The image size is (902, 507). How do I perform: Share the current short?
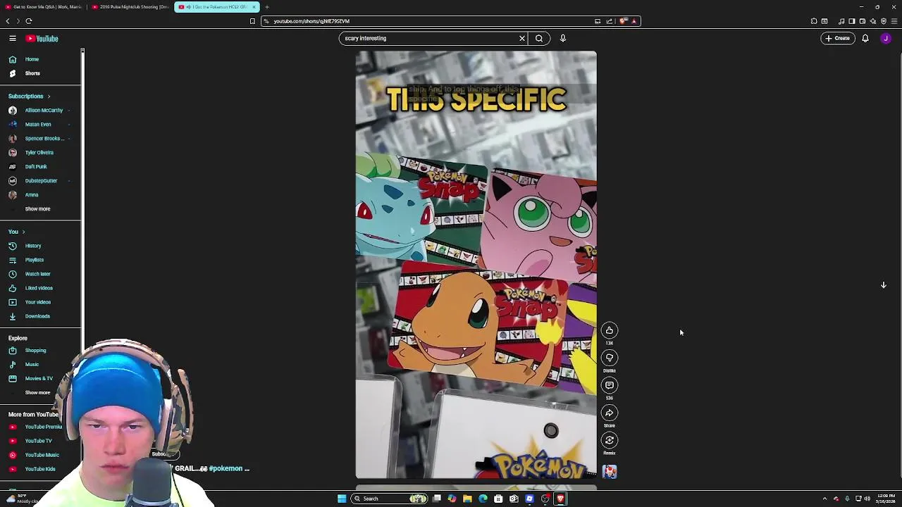pyautogui.click(x=610, y=413)
